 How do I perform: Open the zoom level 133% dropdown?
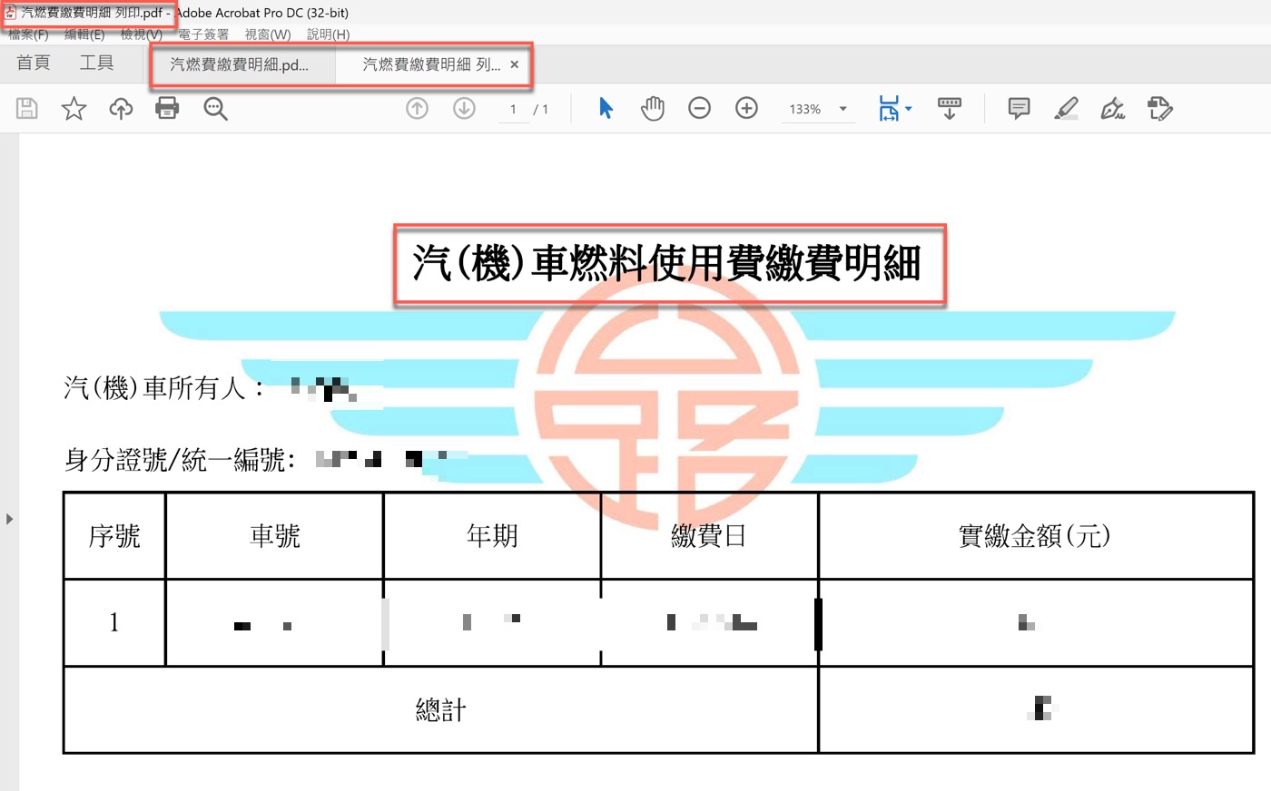click(x=843, y=109)
